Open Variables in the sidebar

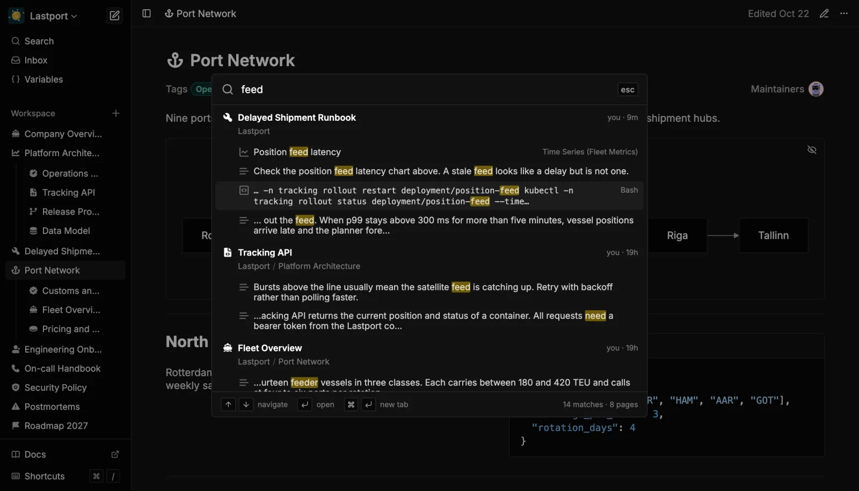point(65,79)
